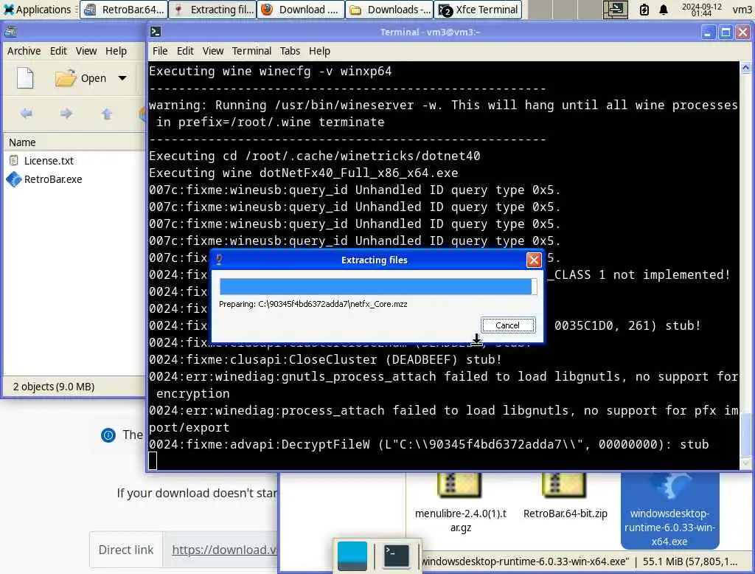Click the download.v direct link in the browser
This screenshot has height=574, width=755.
(224, 550)
